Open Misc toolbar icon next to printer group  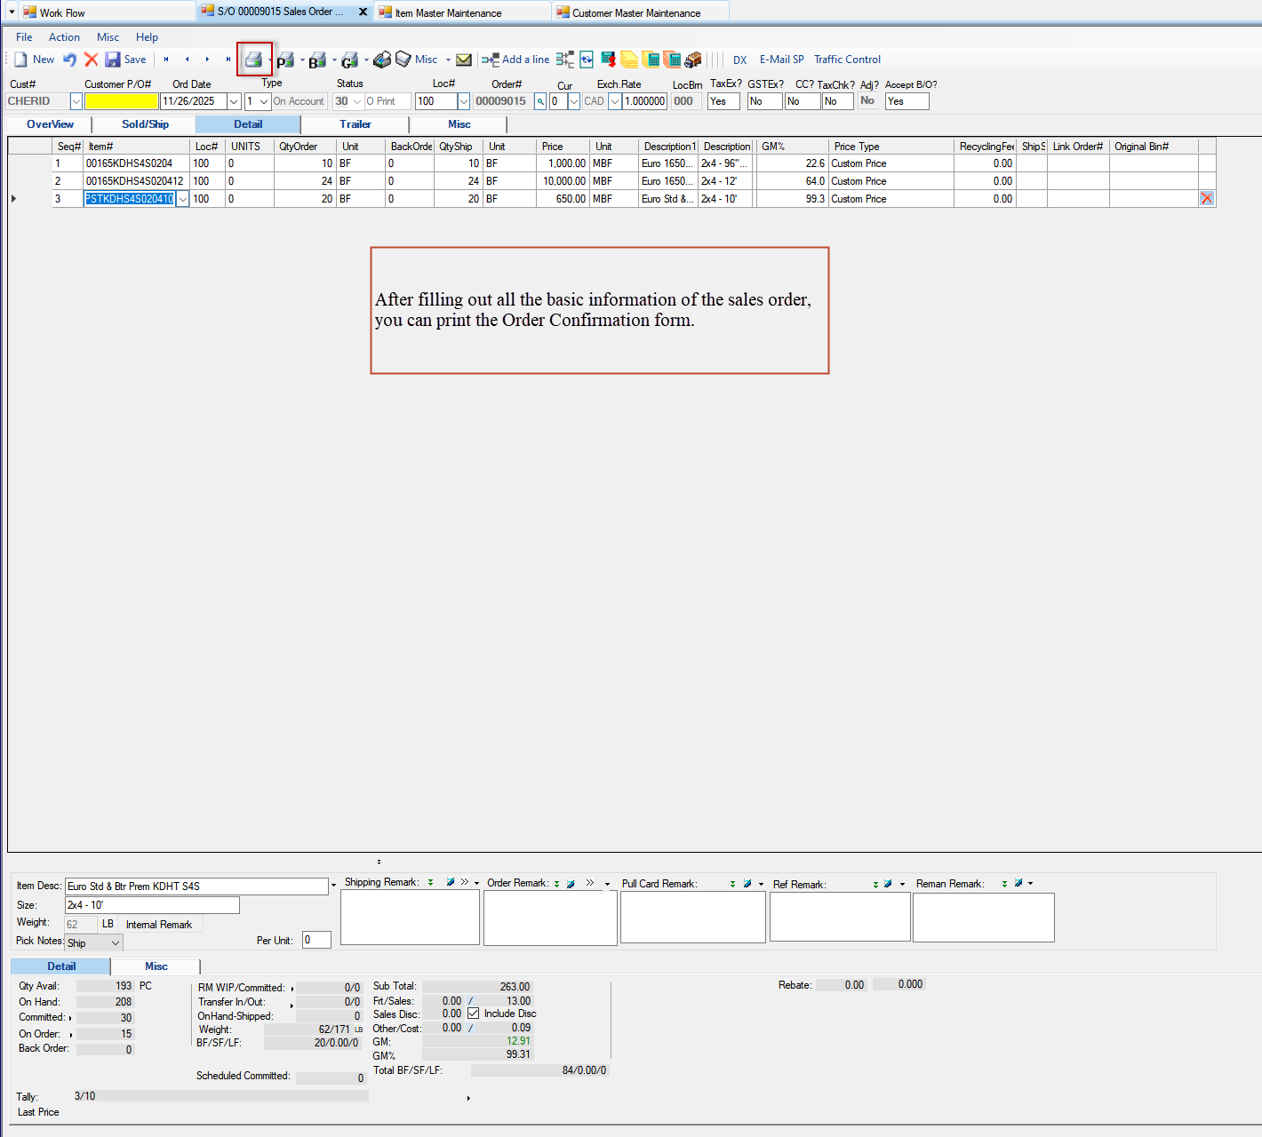(x=427, y=60)
